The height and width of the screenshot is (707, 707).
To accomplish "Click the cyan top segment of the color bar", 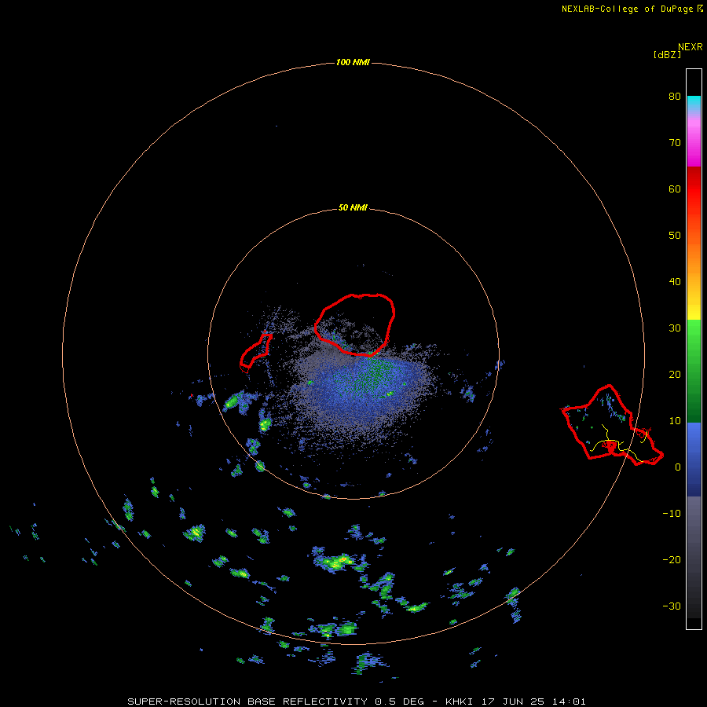I will [x=694, y=104].
